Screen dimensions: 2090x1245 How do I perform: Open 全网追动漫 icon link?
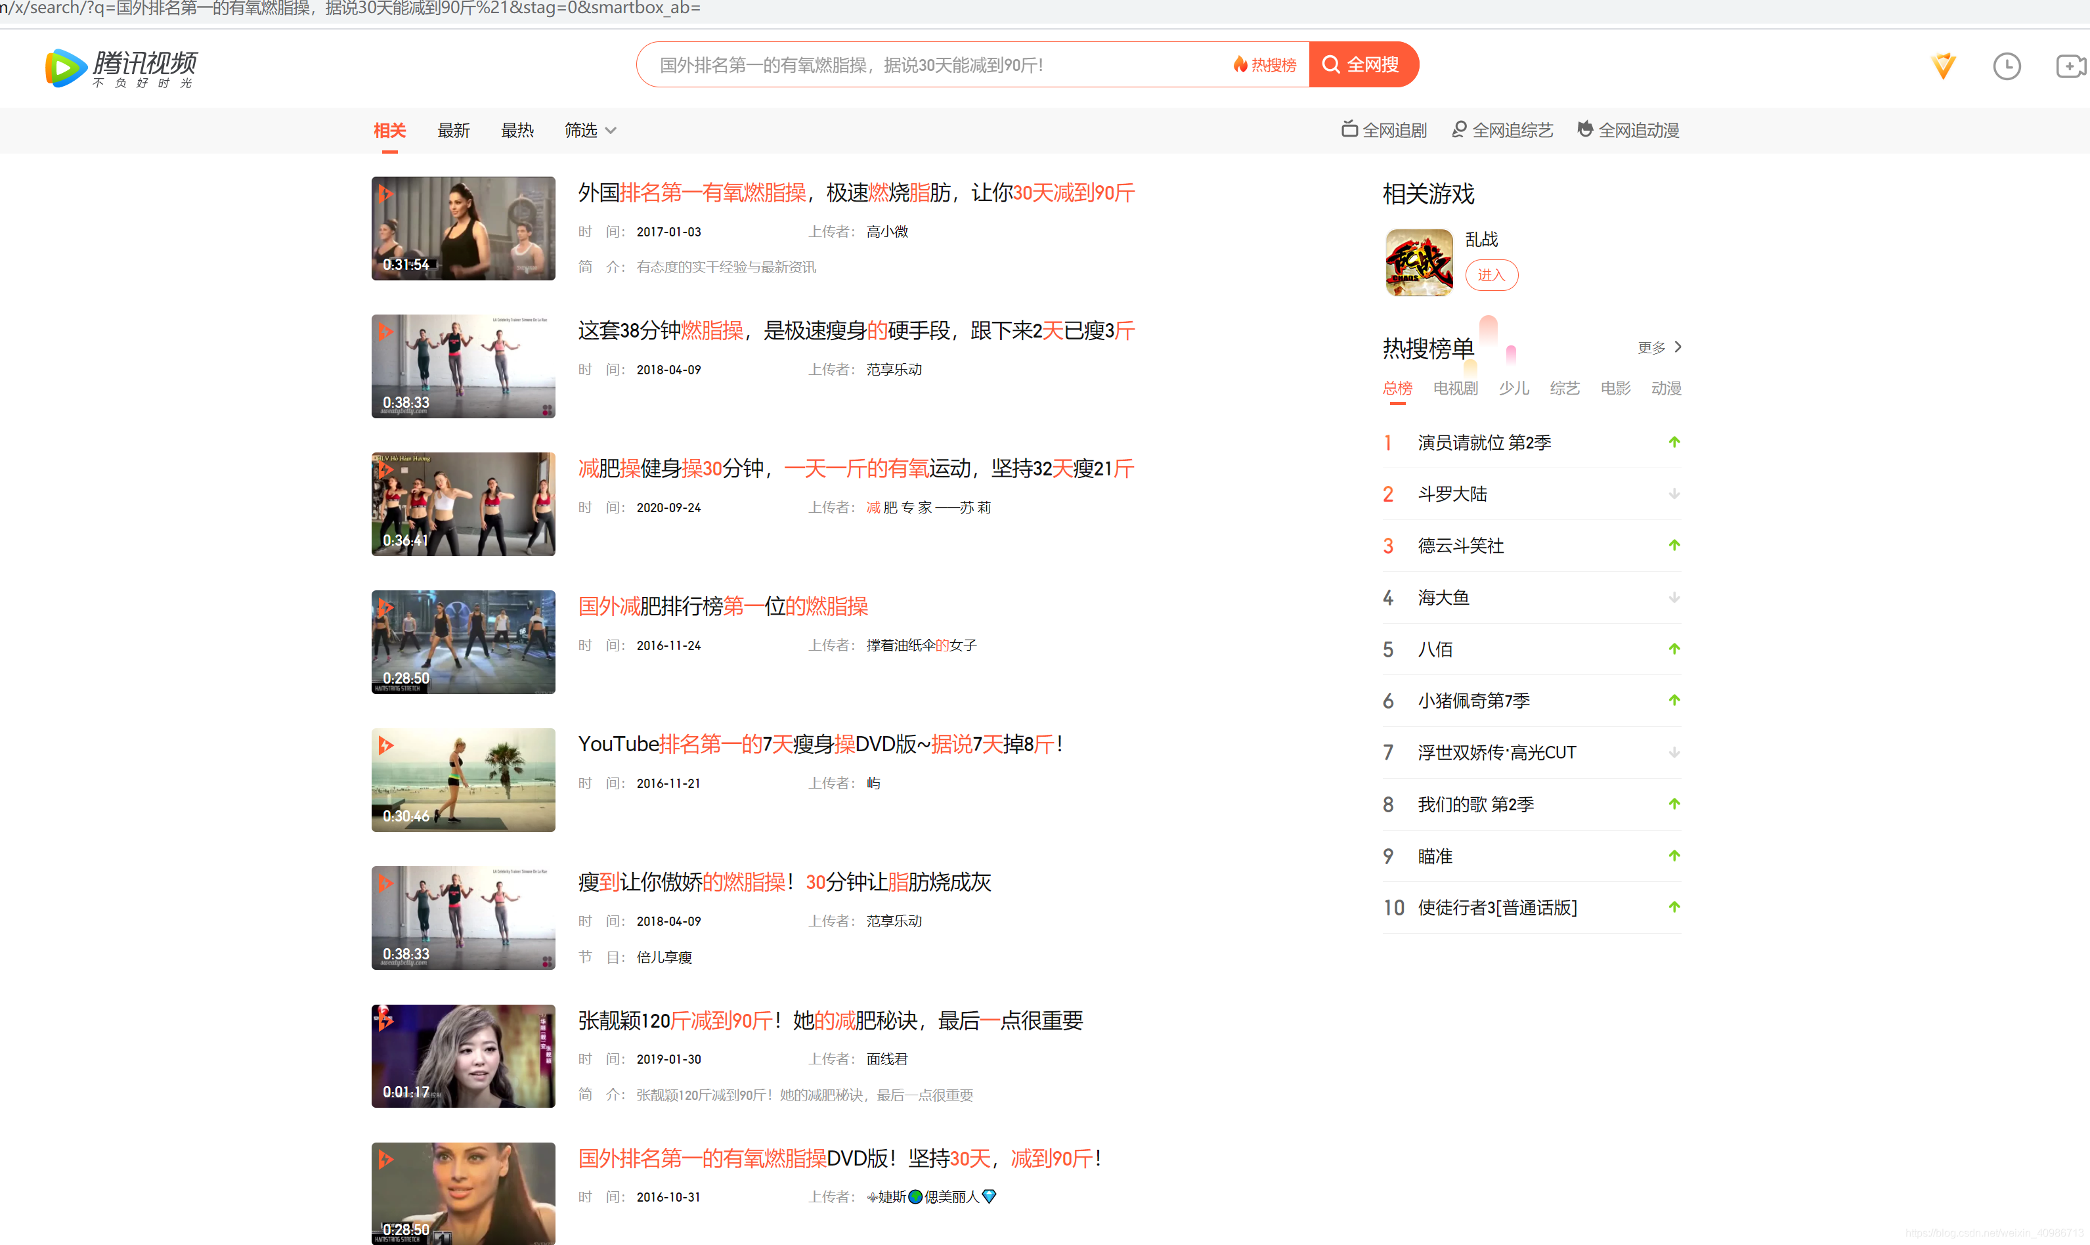click(x=1585, y=129)
